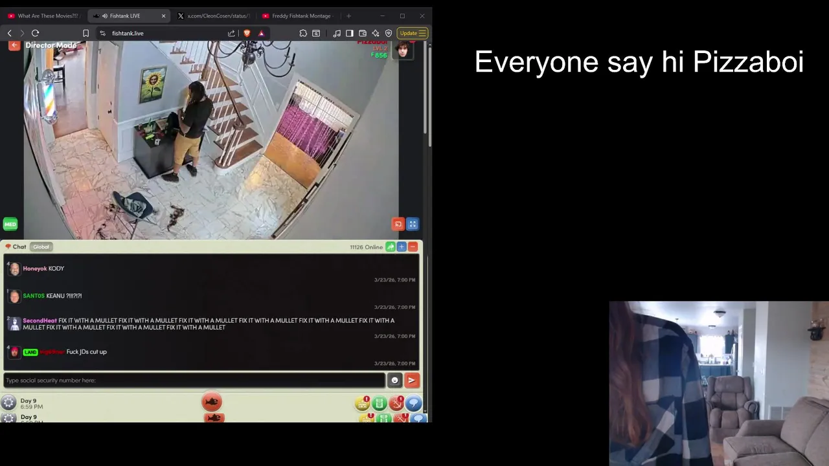Open Leo AI sparkle icon
This screenshot has width=829, height=466.
(376, 33)
